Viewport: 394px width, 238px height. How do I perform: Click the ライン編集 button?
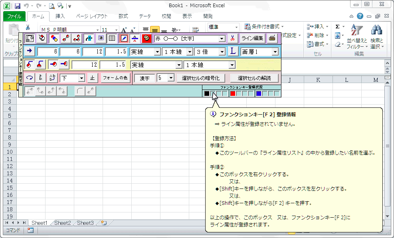[x=253, y=38]
